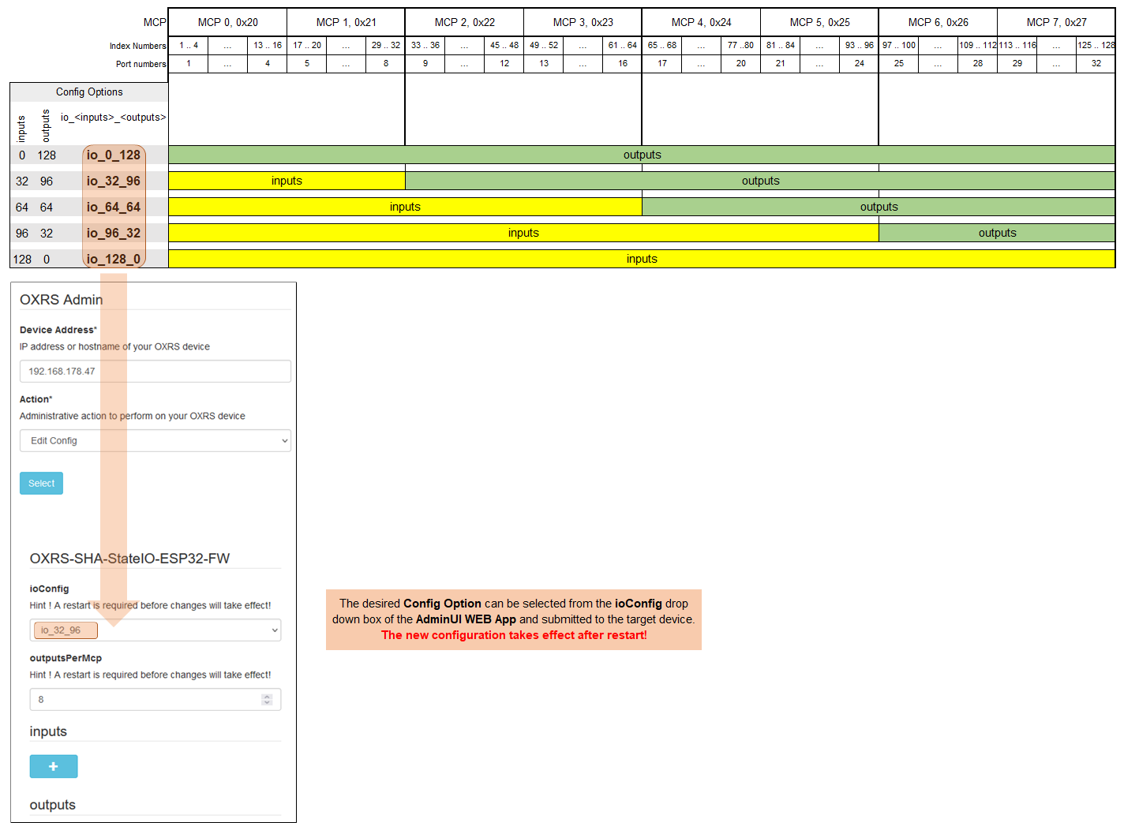The height and width of the screenshot is (830, 1124).
Task: Click the Select button
Action: pyautogui.click(x=41, y=483)
